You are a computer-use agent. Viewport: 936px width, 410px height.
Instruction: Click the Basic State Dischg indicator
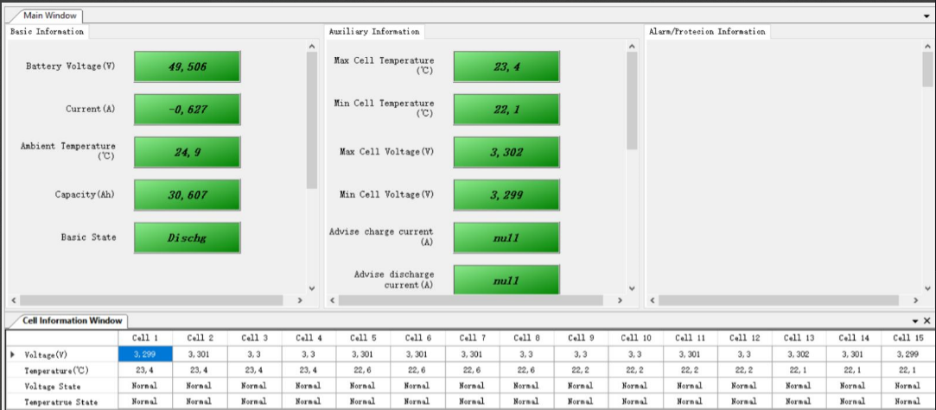(x=187, y=237)
